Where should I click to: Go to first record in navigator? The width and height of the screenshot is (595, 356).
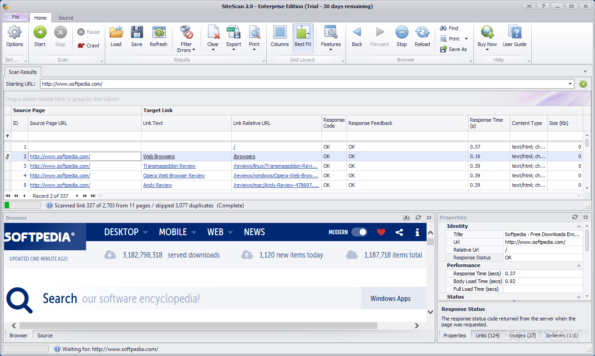(8, 196)
